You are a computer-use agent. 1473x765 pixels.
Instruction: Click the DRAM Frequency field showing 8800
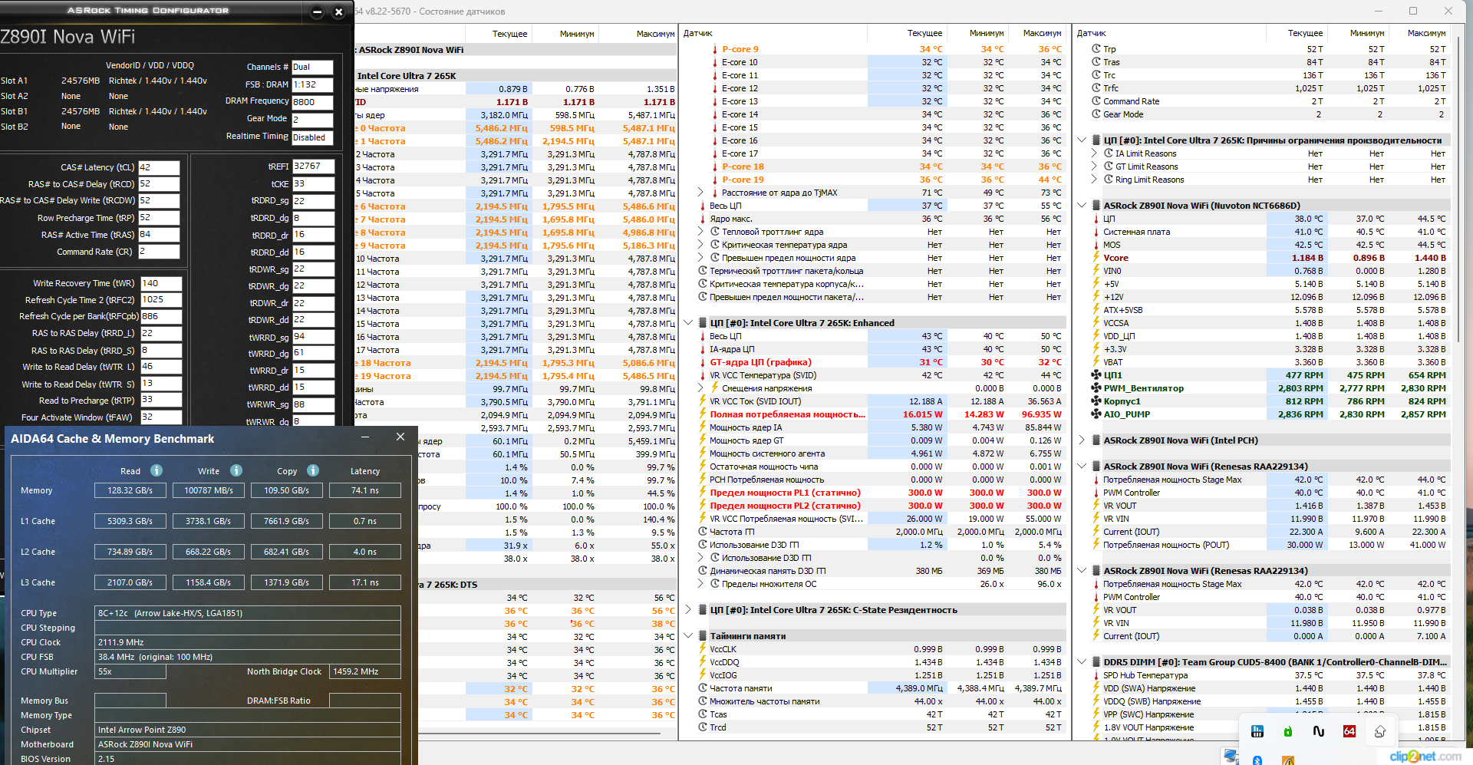coord(313,102)
